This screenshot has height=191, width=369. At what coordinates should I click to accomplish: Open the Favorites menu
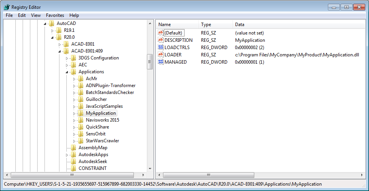(55, 15)
